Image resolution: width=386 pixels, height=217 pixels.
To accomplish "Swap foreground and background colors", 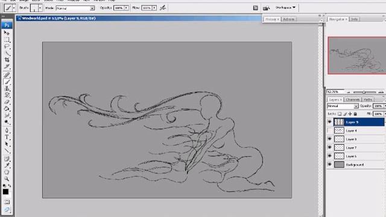I will 10,186.
